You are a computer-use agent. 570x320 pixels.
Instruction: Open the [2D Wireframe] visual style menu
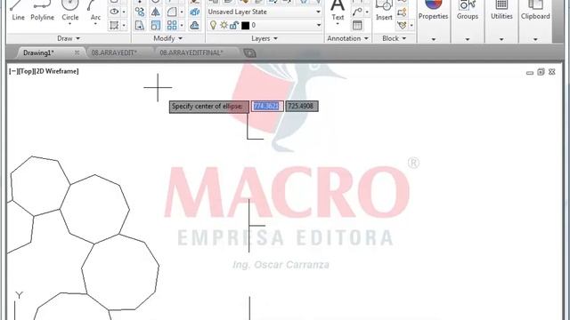click(x=56, y=71)
